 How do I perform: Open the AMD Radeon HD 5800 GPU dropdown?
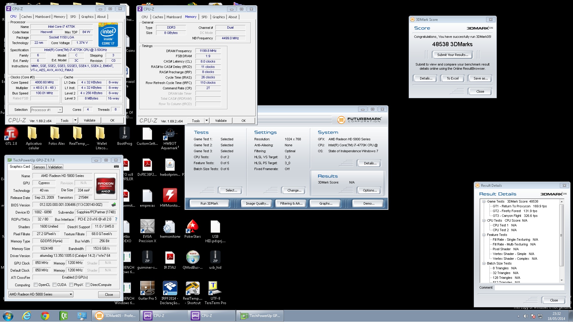41,294
